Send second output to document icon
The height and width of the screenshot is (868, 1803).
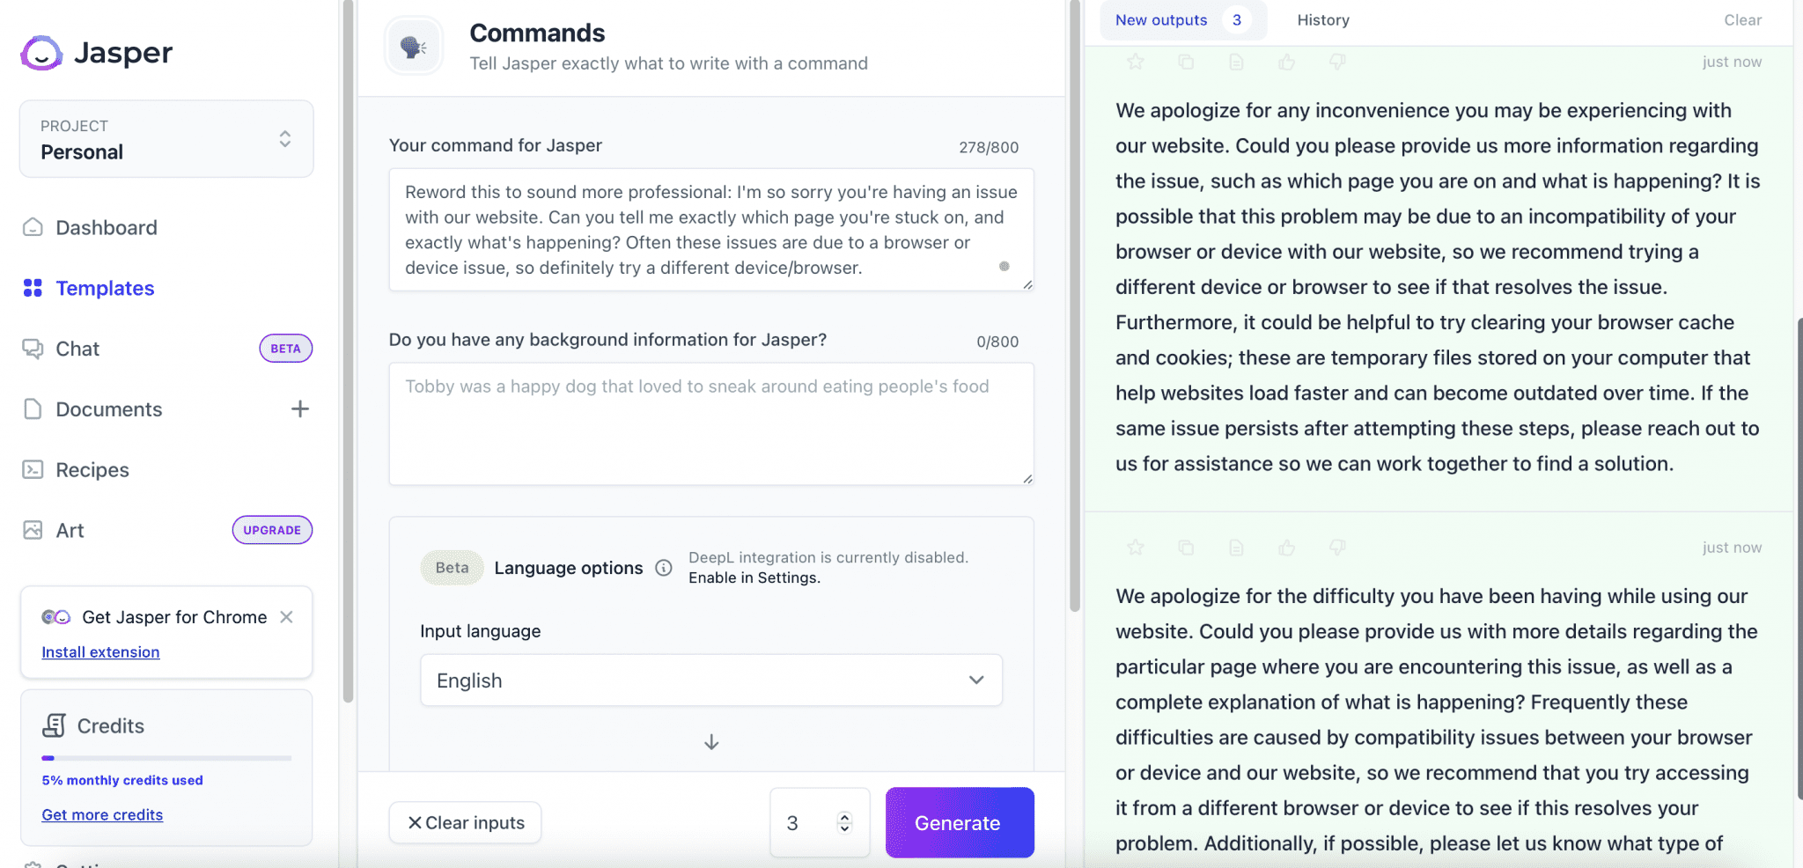[1236, 548]
